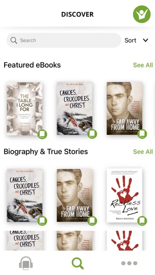
Task: Open the Sort options label
Action: [130, 40]
